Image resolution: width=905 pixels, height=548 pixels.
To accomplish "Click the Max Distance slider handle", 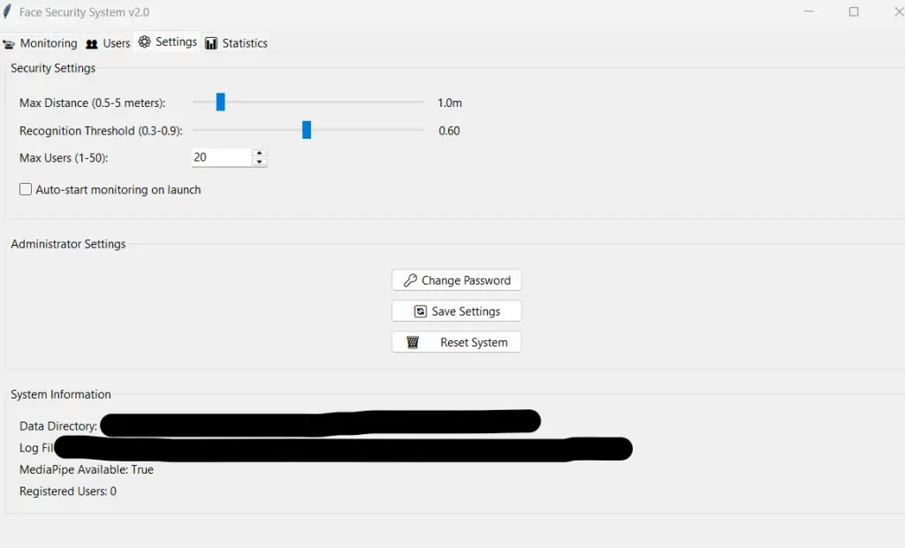I will click(x=220, y=102).
